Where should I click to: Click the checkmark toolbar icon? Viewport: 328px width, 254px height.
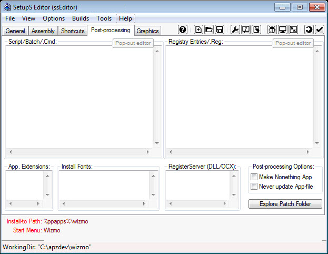click(x=320, y=30)
